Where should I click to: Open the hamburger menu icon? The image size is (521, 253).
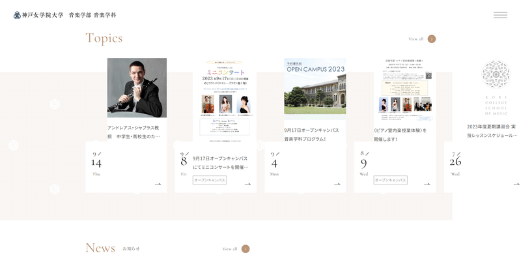pyautogui.click(x=500, y=15)
